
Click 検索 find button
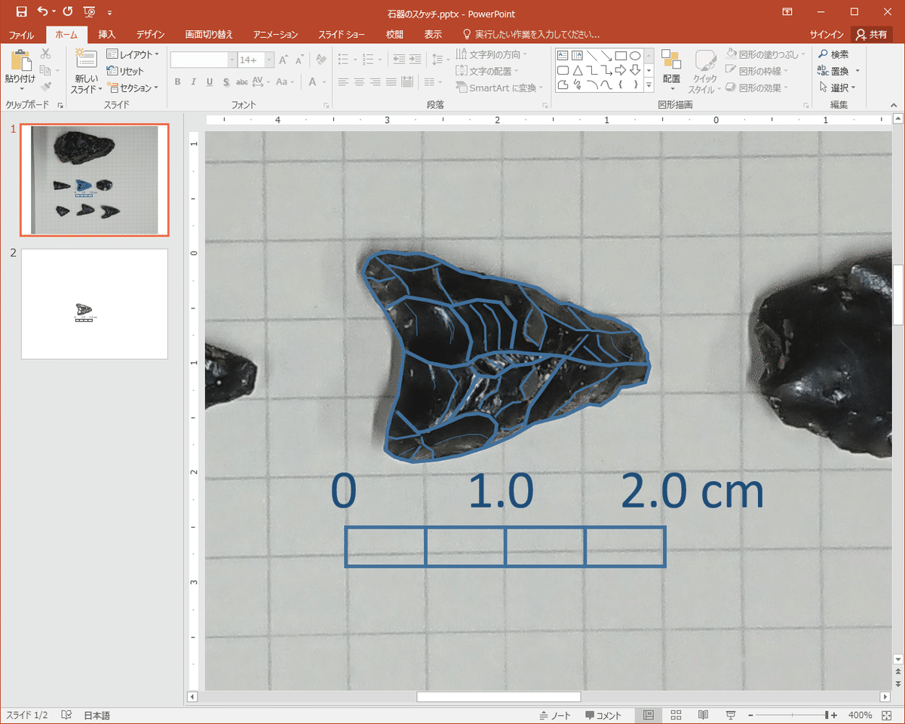click(834, 54)
